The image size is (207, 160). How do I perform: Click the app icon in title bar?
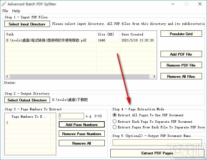[x=4, y=4]
